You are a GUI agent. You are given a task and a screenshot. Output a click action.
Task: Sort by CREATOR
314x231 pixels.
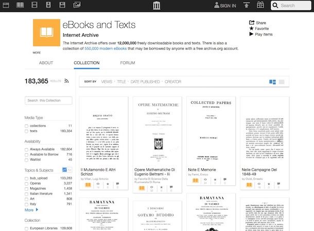[173, 82]
